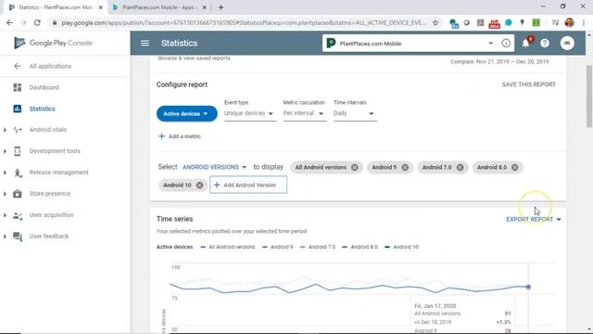
Task: Open a new browser tab
Action: 221,7
